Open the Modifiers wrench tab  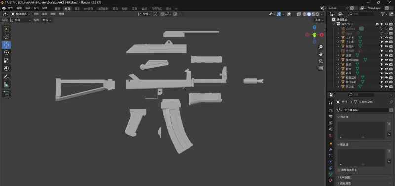point(331,149)
